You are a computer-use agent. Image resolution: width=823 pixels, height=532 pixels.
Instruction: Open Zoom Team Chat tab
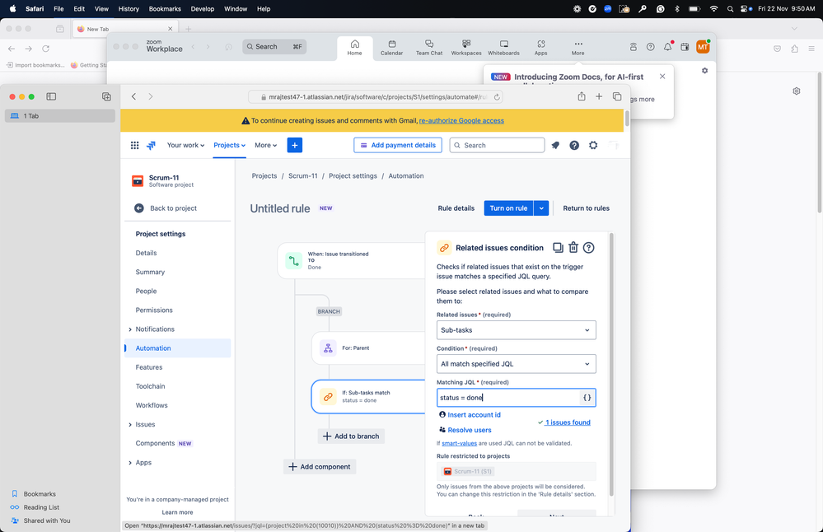click(x=429, y=48)
